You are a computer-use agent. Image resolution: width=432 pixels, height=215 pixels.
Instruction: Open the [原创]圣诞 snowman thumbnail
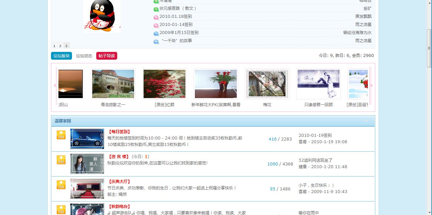point(358,84)
